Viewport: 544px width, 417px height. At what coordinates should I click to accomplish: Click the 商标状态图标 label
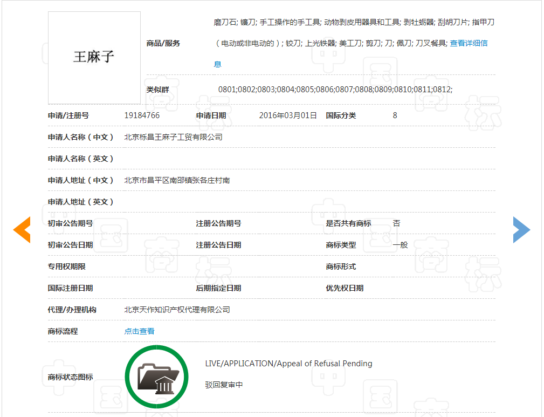tap(71, 377)
